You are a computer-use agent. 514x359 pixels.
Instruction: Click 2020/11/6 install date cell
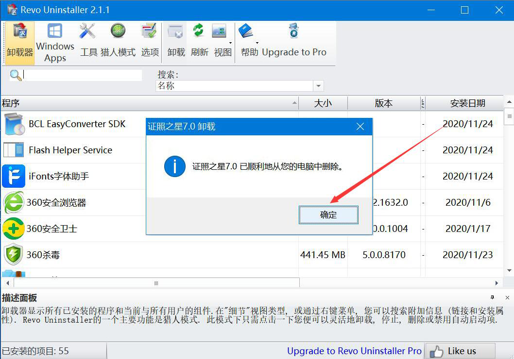click(x=468, y=203)
